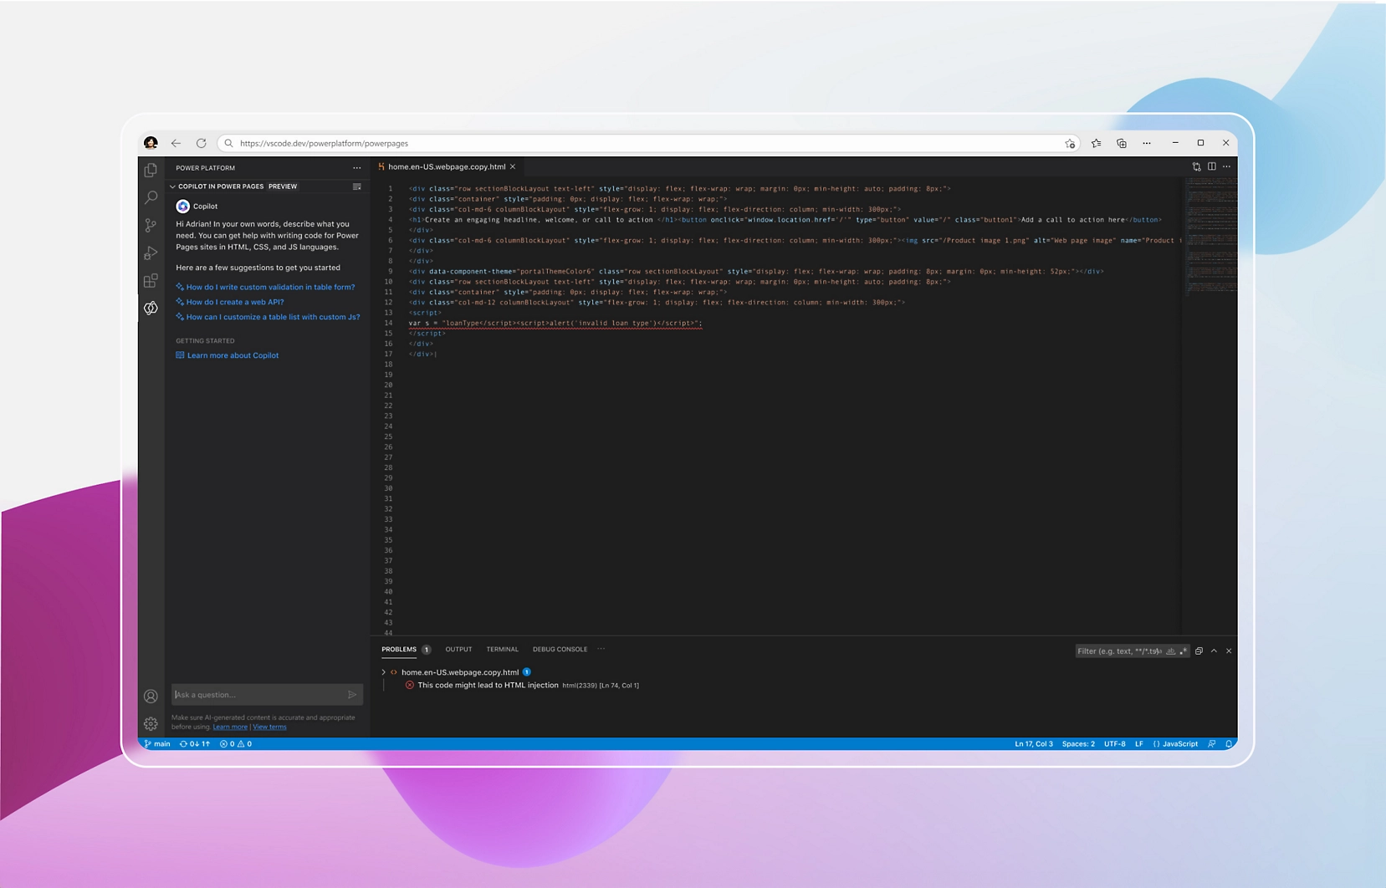The width and height of the screenshot is (1386, 888).
Task: Open the View terms link
Action: click(x=269, y=727)
